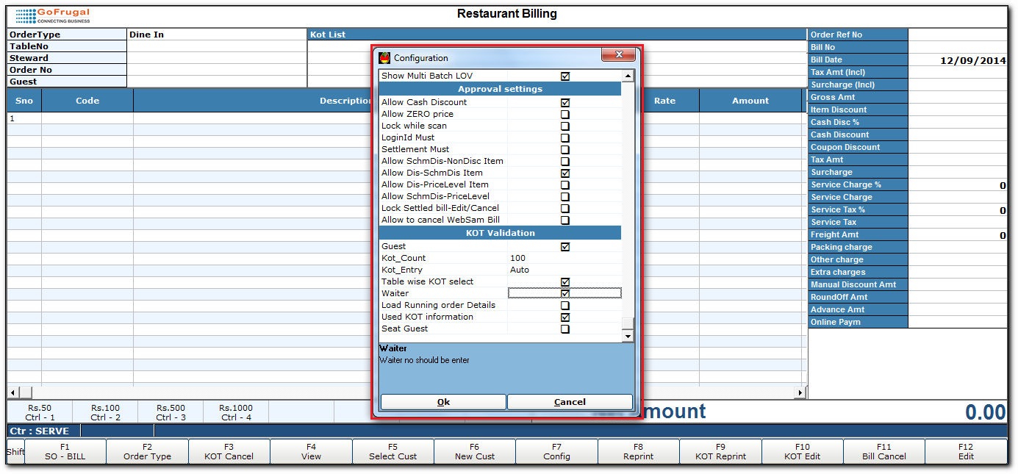Click Rs.1000 Ctrl - 4 quick cash
The height and width of the screenshot is (474, 1018).
tap(236, 412)
